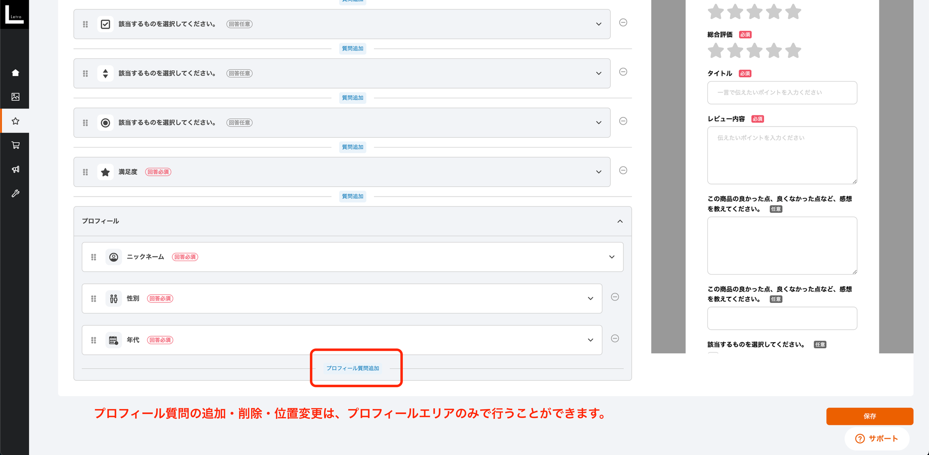
Task: Open the media image section in the sidebar
Action: [15, 97]
